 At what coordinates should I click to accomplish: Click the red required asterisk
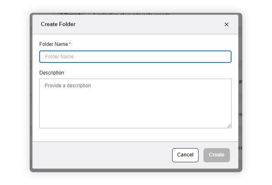pyautogui.click(x=70, y=44)
